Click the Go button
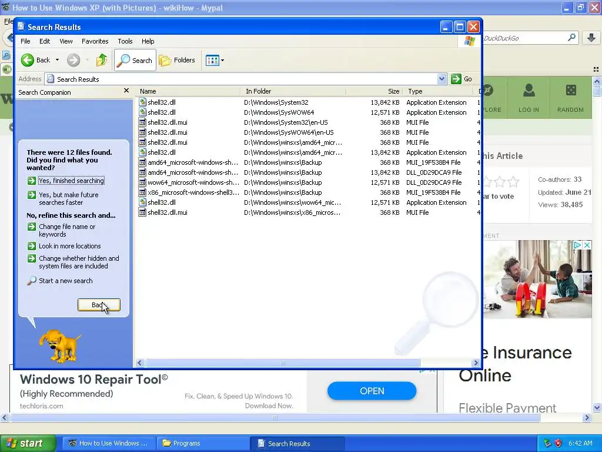This screenshot has height=452, width=602. 462,79
